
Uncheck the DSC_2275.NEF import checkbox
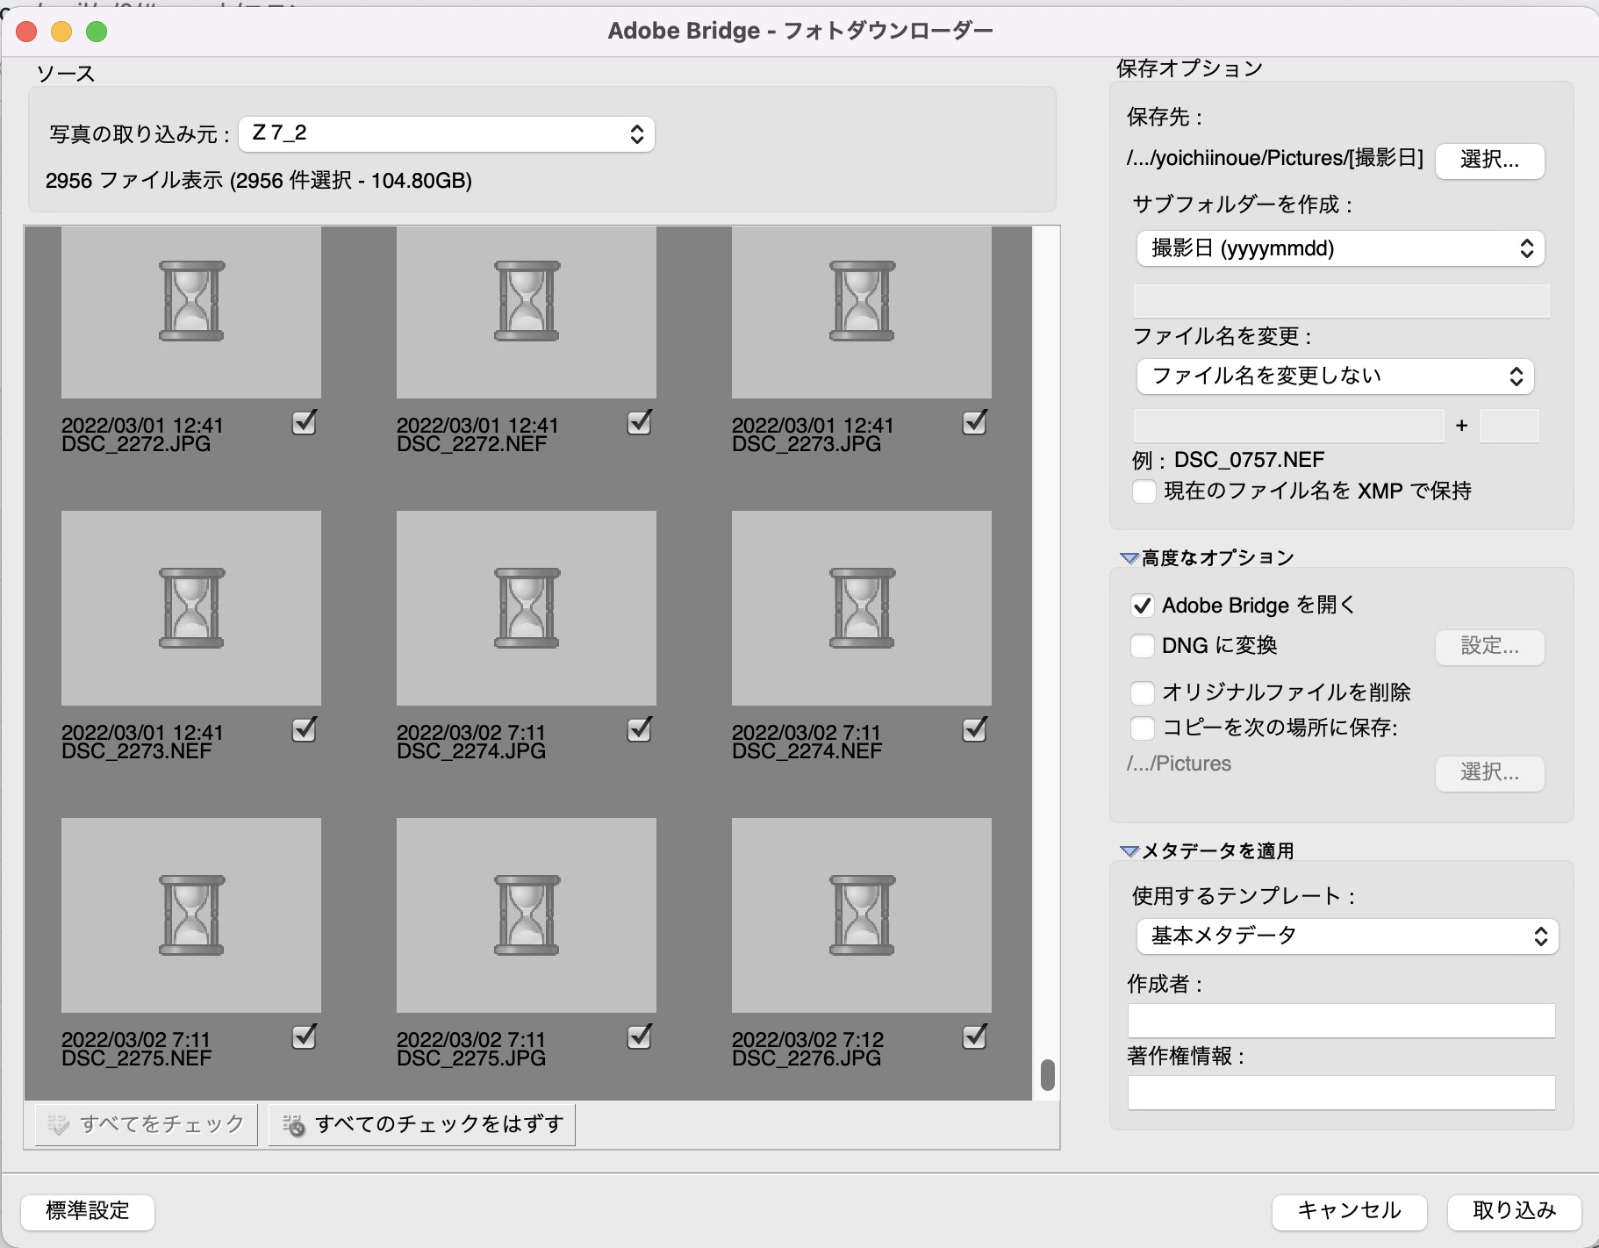click(x=304, y=1037)
